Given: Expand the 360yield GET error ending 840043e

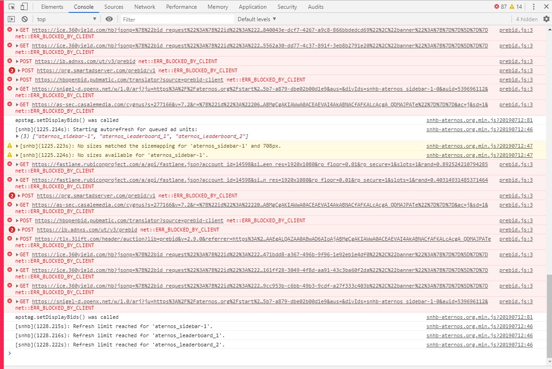Looking at the screenshot, I should [17, 30].
